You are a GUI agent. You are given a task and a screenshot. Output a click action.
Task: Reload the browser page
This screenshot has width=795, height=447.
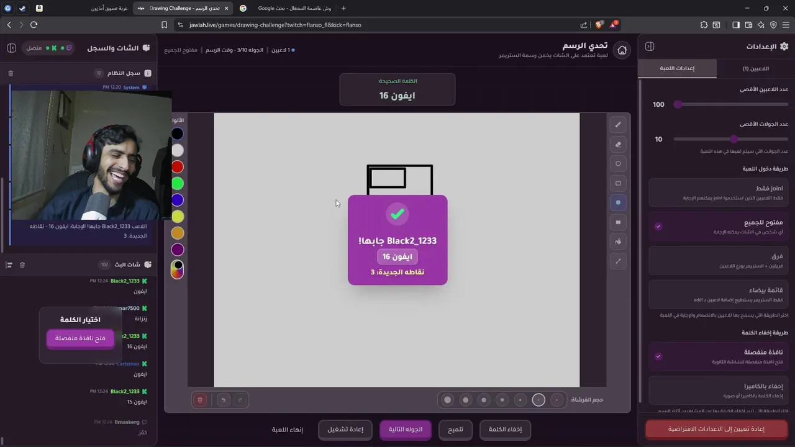(x=34, y=25)
